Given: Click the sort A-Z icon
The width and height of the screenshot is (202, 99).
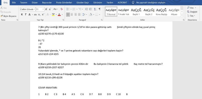Looking at the screenshot, I should [95, 9].
